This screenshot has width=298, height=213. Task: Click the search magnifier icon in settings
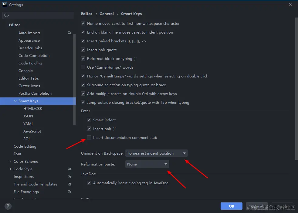[6, 15]
